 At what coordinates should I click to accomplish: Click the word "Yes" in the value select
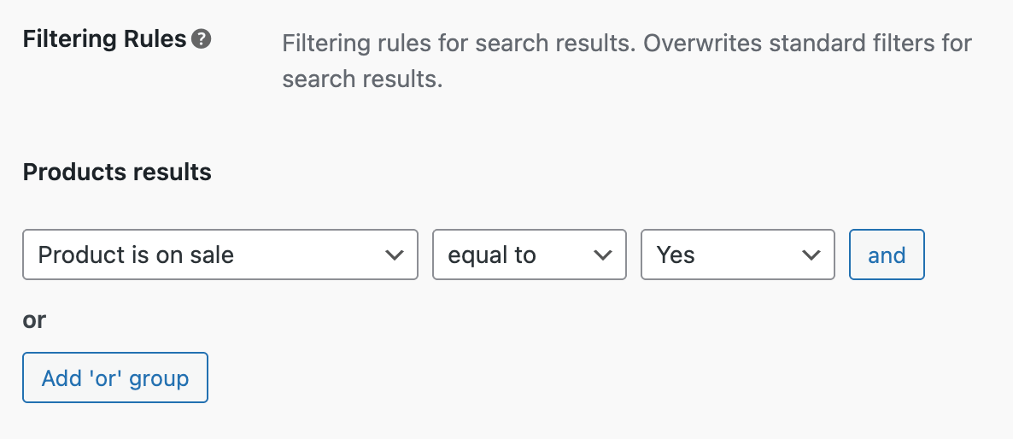tap(676, 255)
